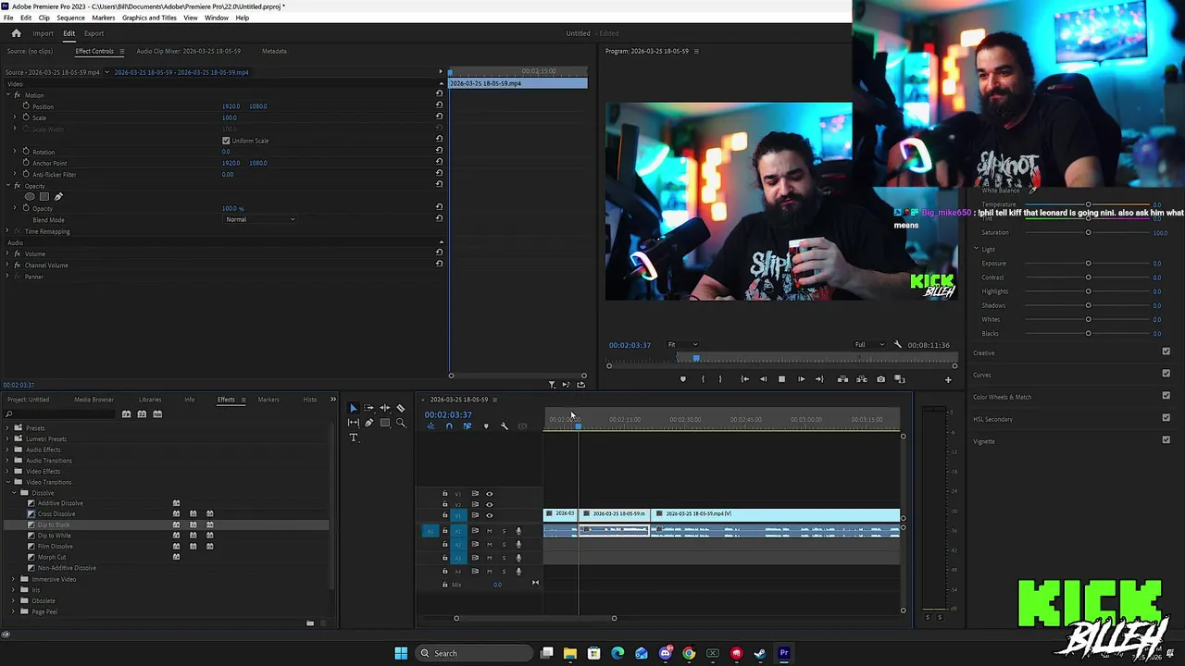Expand the Immersive Video folder
Screen dimensions: 1185x666
[x=15, y=579]
